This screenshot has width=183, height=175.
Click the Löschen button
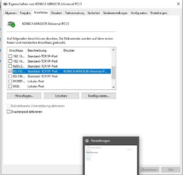[61, 96]
